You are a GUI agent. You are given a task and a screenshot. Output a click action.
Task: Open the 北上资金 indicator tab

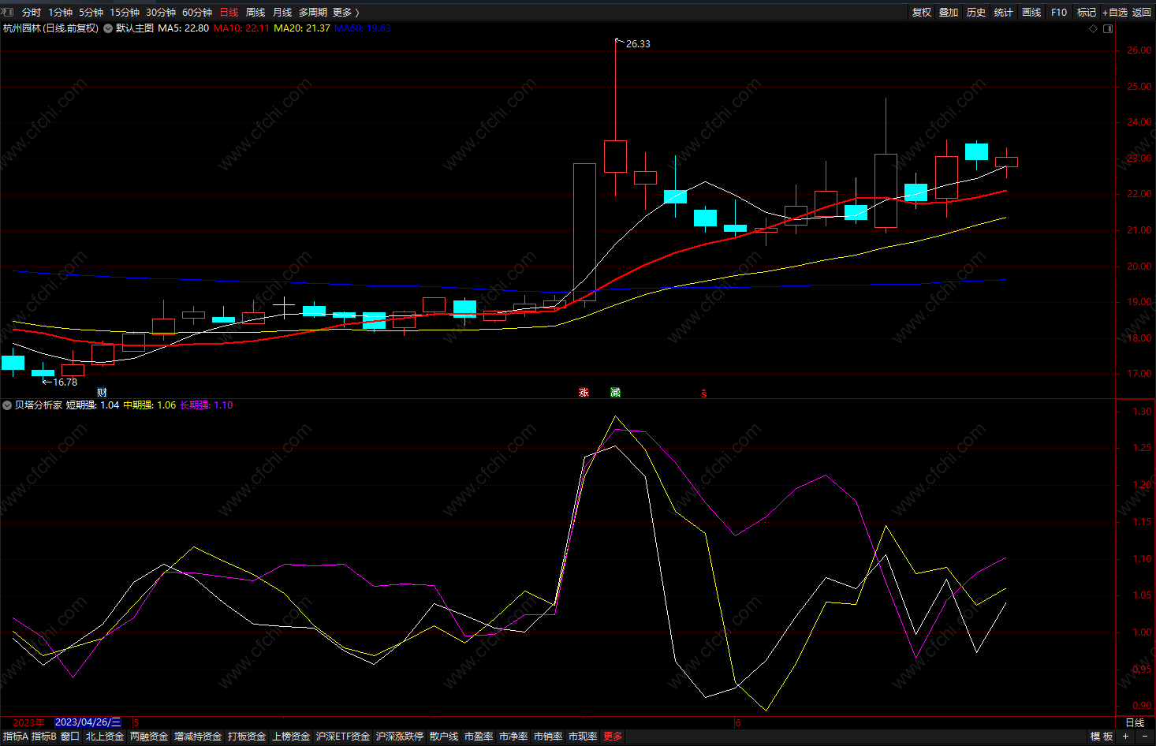(105, 737)
